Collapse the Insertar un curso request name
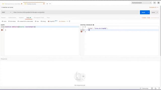The height and width of the screenshot is (90, 161). 2,7
